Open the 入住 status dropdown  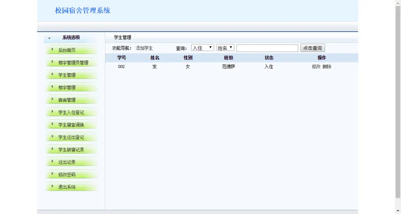202,47
